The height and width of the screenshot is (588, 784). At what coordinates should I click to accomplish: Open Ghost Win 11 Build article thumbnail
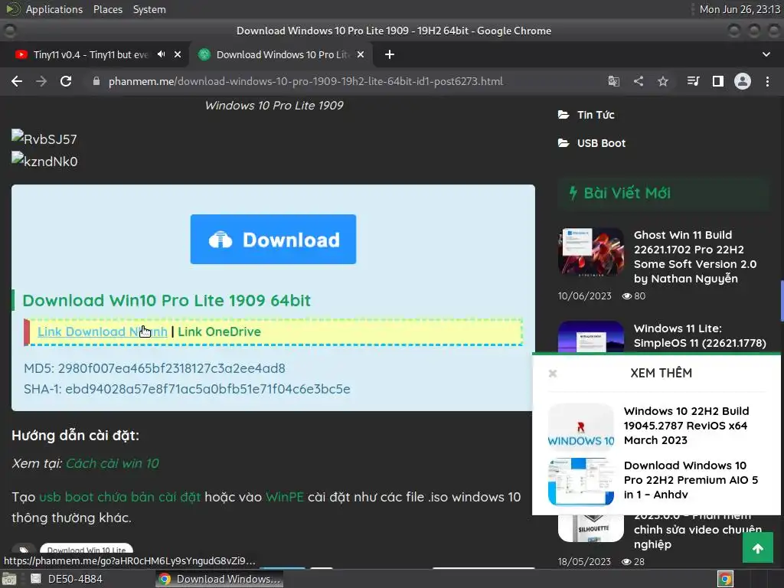pyautogui.click(x=591, y=252)
